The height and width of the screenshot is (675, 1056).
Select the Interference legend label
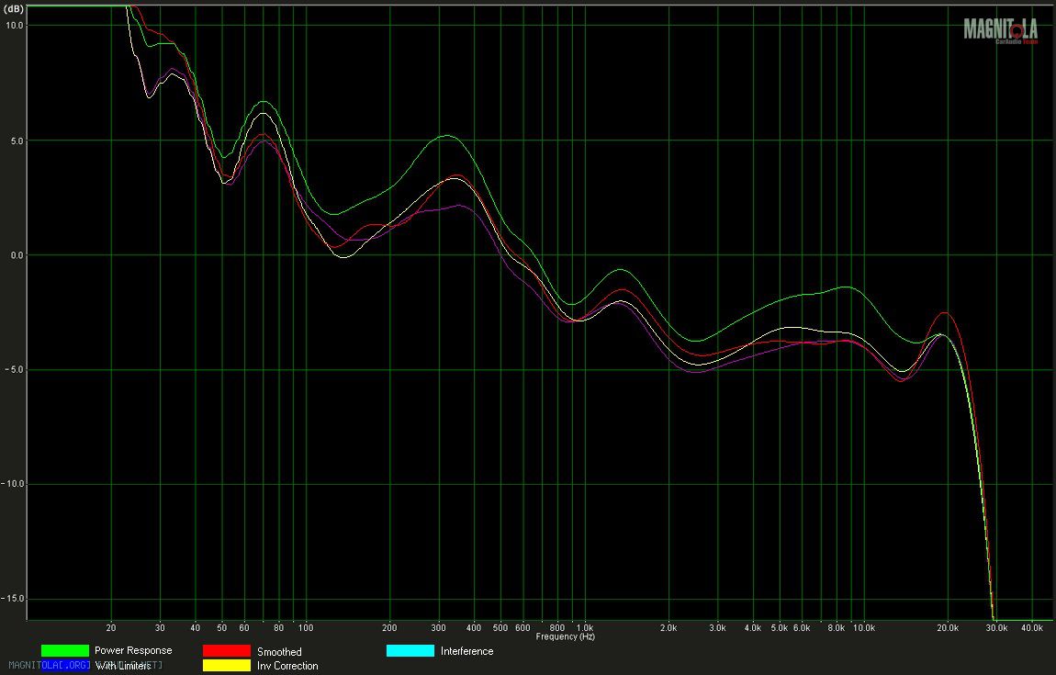(x=466, y=651)
